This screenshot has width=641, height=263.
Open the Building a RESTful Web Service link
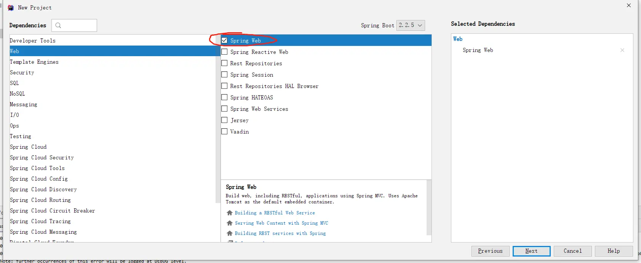coord(275,213)
